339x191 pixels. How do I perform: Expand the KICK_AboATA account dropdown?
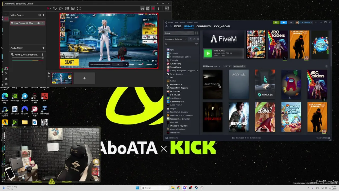click(304, 23)
